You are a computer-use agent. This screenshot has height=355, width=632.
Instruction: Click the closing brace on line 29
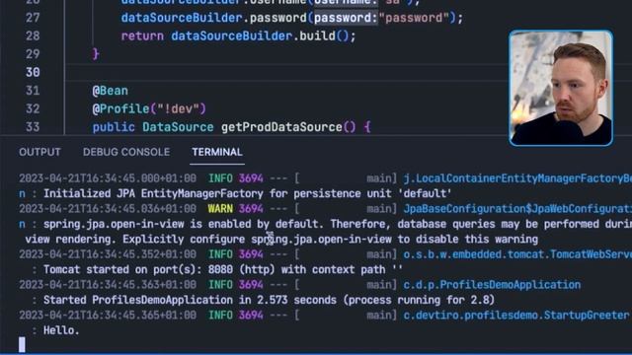tap(96, 54)
